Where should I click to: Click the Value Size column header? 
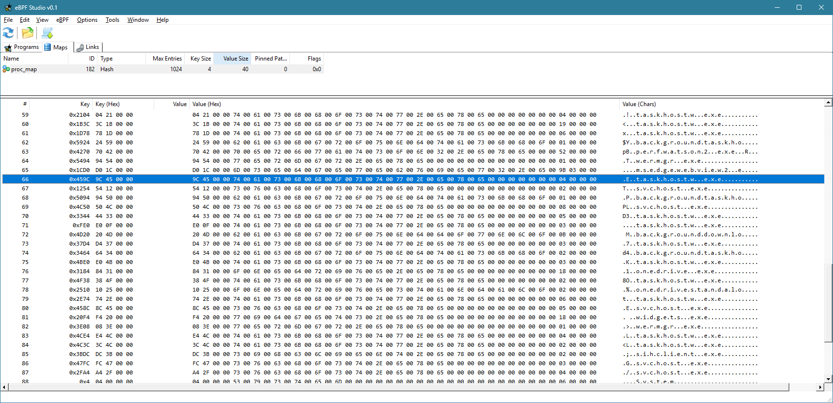[235, 59]
